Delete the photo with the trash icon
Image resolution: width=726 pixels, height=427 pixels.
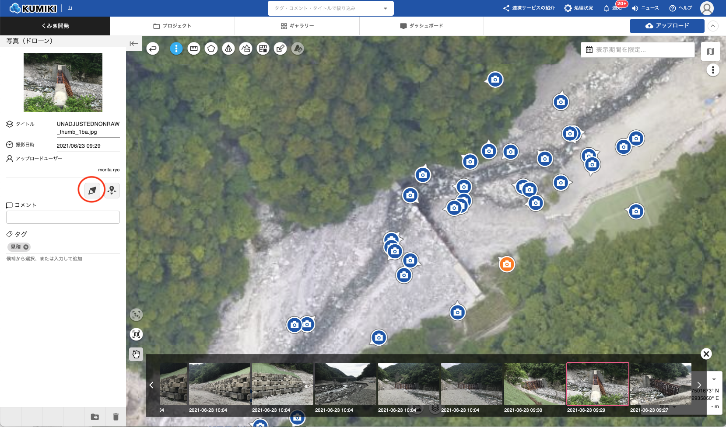(x=116, y=417)
